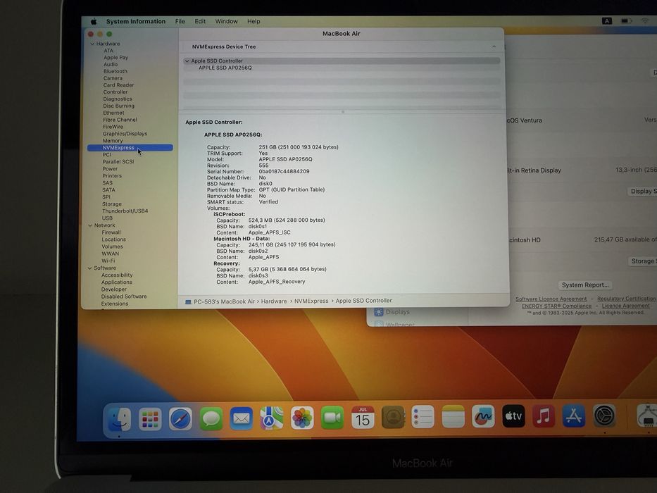This screenshot has height=493, width=657.
Task: Select Audio in the Hardware list
Action: tap(111, 65)
